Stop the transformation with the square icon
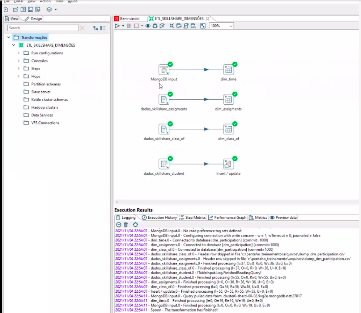Viewport: 361px width, 313px height. 136,26
